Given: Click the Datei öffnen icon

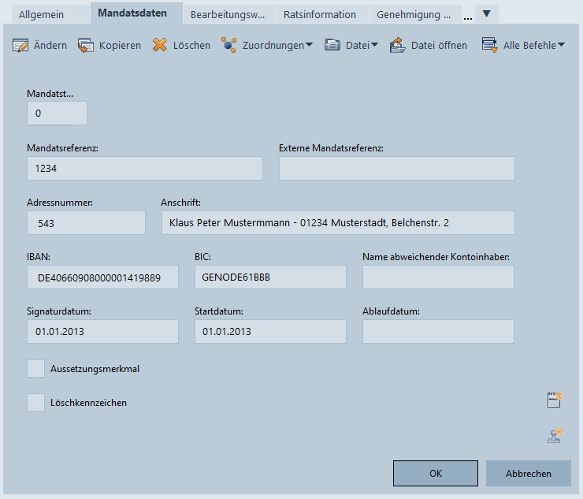Looking at the screenshot, I should 398,45.
